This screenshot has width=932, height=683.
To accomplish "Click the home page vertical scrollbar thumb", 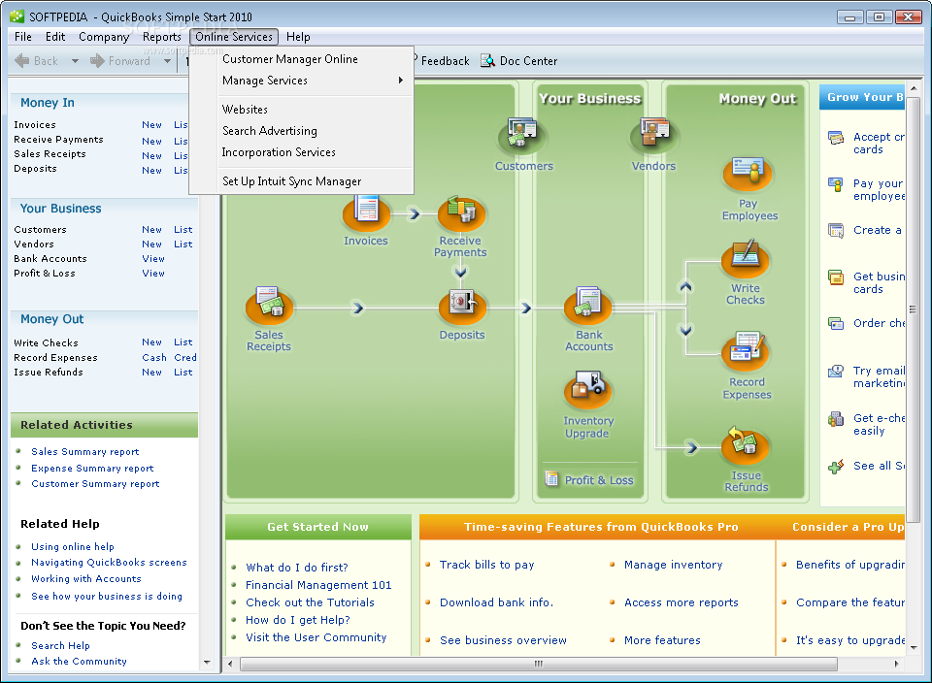I will pos(913,309).
